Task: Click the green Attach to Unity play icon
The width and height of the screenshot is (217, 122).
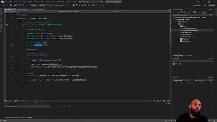Action: (53, 5)
